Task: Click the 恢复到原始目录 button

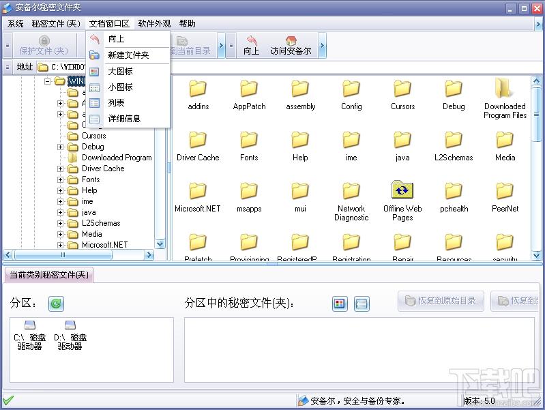Action: coord(441,301)
